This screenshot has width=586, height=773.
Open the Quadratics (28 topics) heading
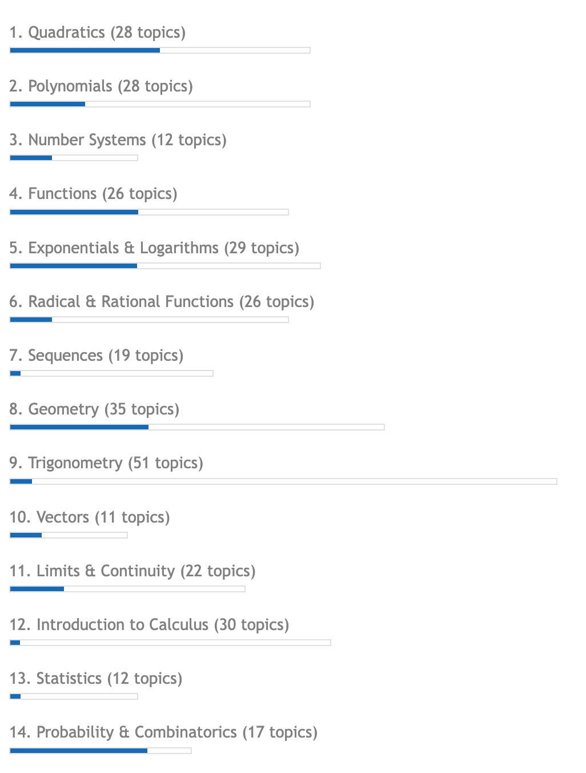point(98,33)
